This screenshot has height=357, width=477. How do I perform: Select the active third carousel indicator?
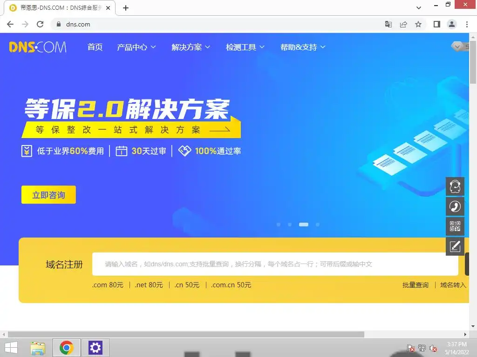point(304,225)
